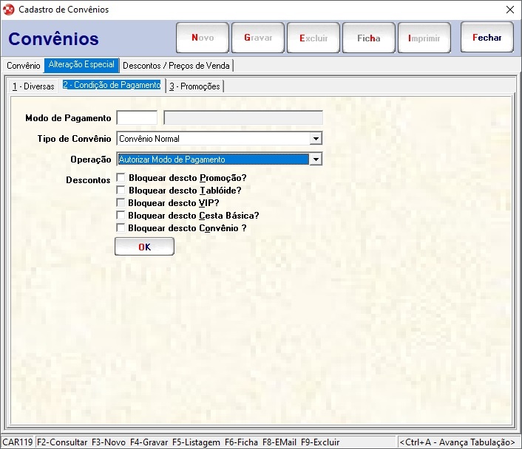522x449 pixels.
Task: Close the Cadastro de Convênios window
Action: 510,10
